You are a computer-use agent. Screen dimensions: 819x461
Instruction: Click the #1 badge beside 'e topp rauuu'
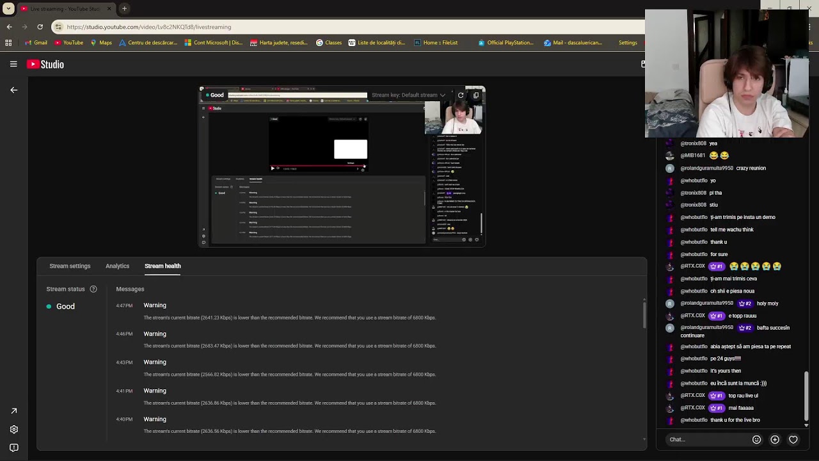point(717,316)
